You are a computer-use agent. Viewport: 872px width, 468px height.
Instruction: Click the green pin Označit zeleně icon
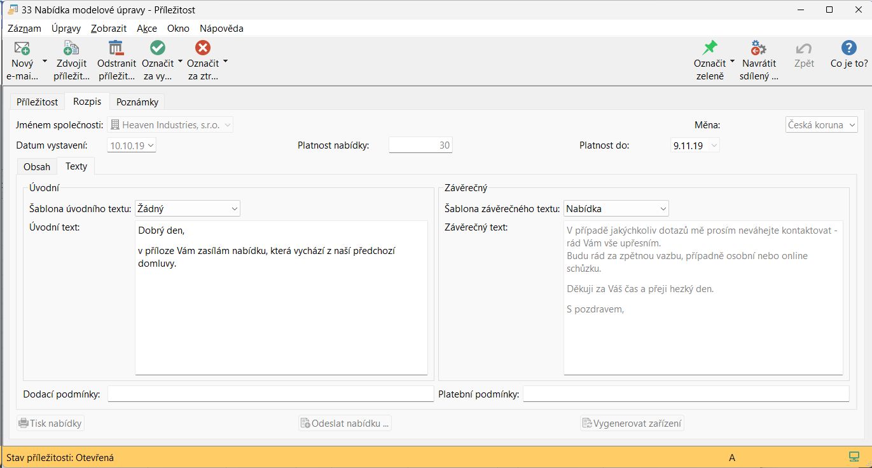point(709,48)
